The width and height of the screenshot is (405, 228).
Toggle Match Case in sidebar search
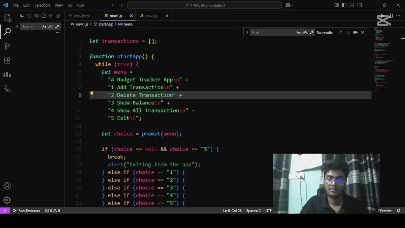[x=44, y=27]
